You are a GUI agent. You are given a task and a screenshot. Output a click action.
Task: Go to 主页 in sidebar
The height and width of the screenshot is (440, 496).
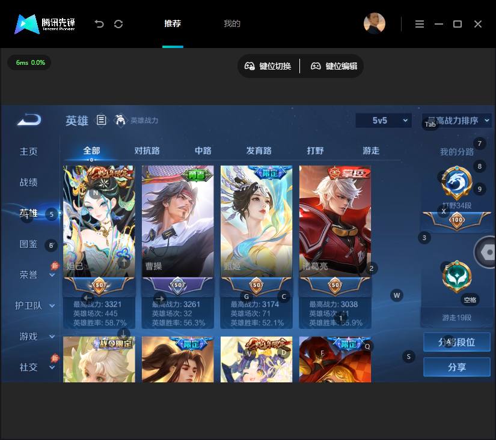point(28,152)
